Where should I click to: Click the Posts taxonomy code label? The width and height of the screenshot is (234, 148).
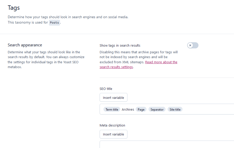pyautogui.click(x=54, y=23)
